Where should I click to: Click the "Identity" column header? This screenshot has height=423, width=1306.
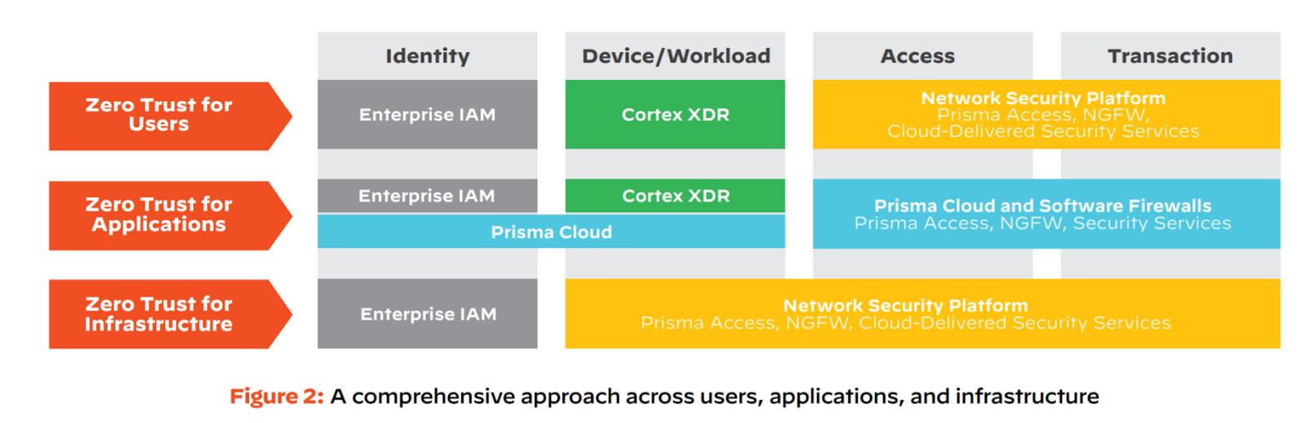coord(428,56)
